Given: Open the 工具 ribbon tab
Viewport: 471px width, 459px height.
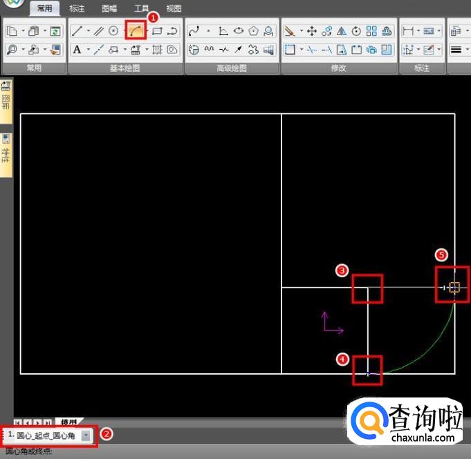Looking at the screenshot, I should (141, 9).
